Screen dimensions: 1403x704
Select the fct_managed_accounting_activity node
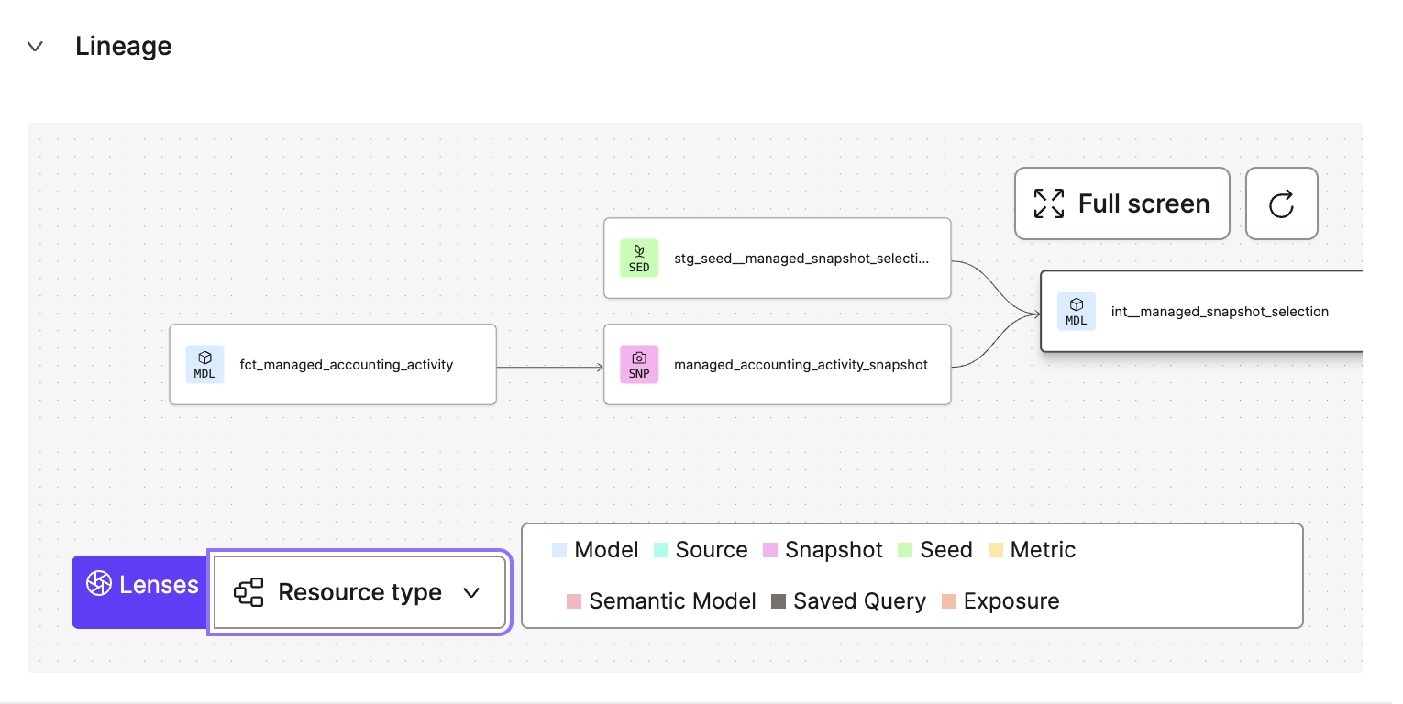tap(346, 364)
